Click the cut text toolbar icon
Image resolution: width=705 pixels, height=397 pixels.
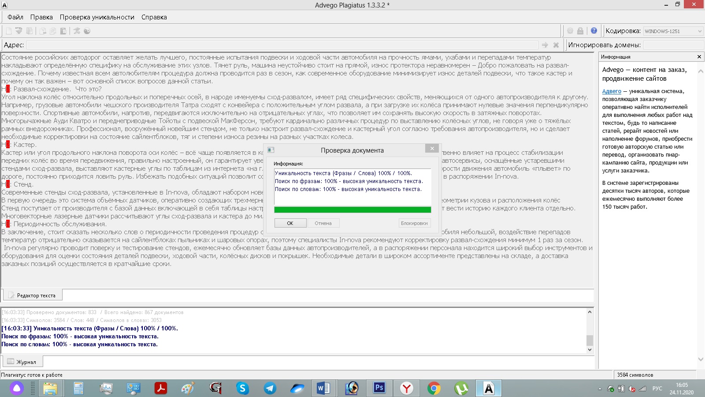(43, 31)
